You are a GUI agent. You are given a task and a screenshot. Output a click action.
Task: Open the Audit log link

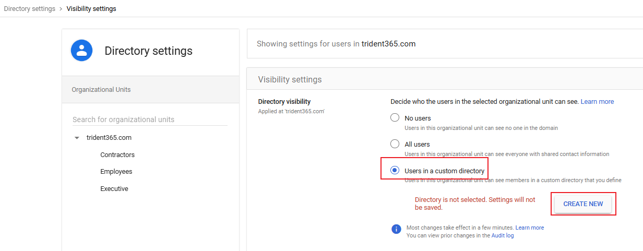(x=503, y=236)
